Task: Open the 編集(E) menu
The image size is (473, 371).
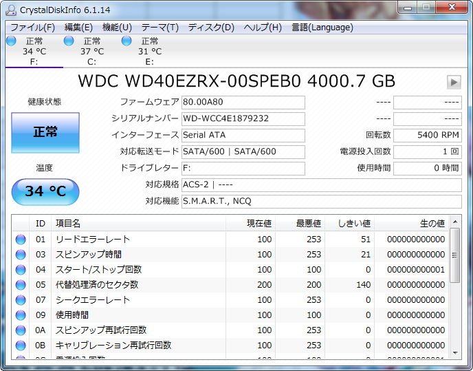Action: (78, 28)
